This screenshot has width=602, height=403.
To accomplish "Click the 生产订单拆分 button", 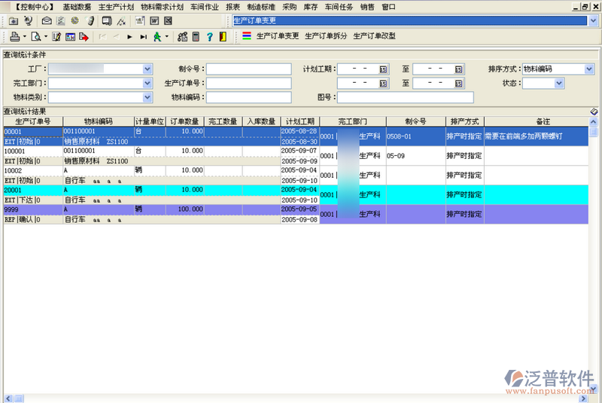I will [x=326, y=36].
